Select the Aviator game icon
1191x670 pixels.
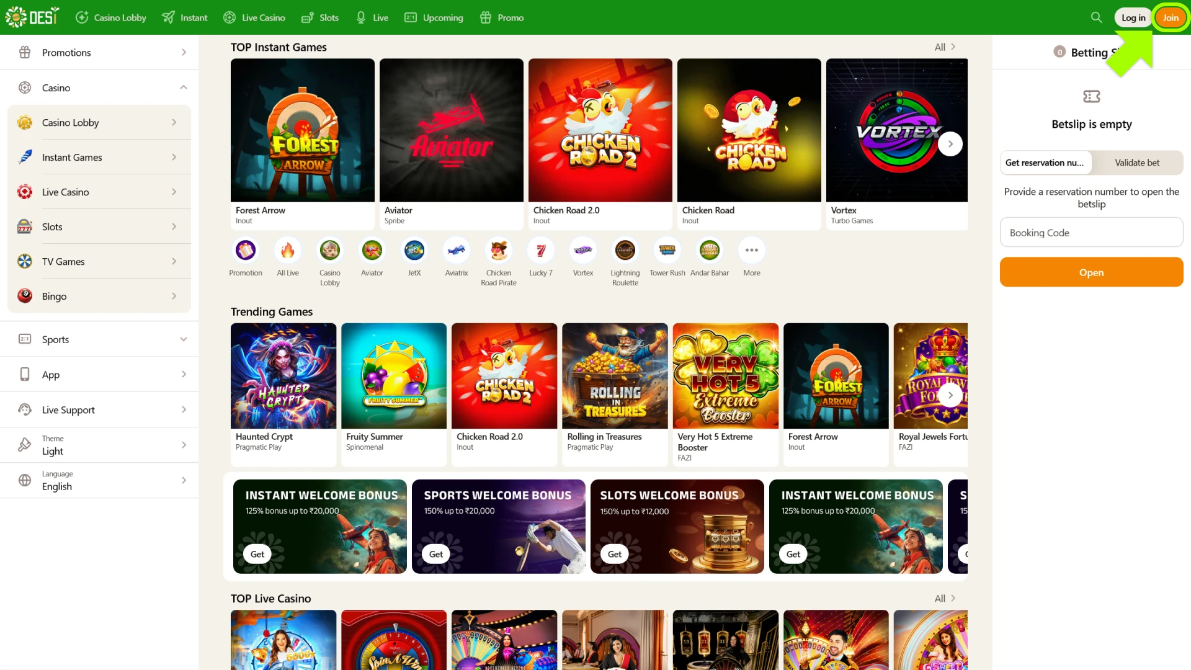(372, 251)
